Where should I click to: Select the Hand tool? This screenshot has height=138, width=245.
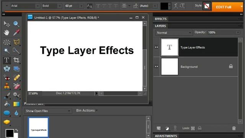(x=7, y=33)
